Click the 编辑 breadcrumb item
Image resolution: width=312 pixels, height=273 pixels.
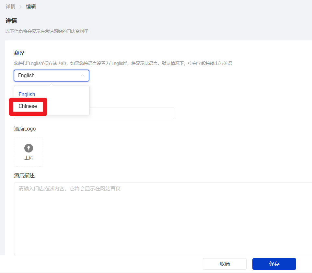31,6
